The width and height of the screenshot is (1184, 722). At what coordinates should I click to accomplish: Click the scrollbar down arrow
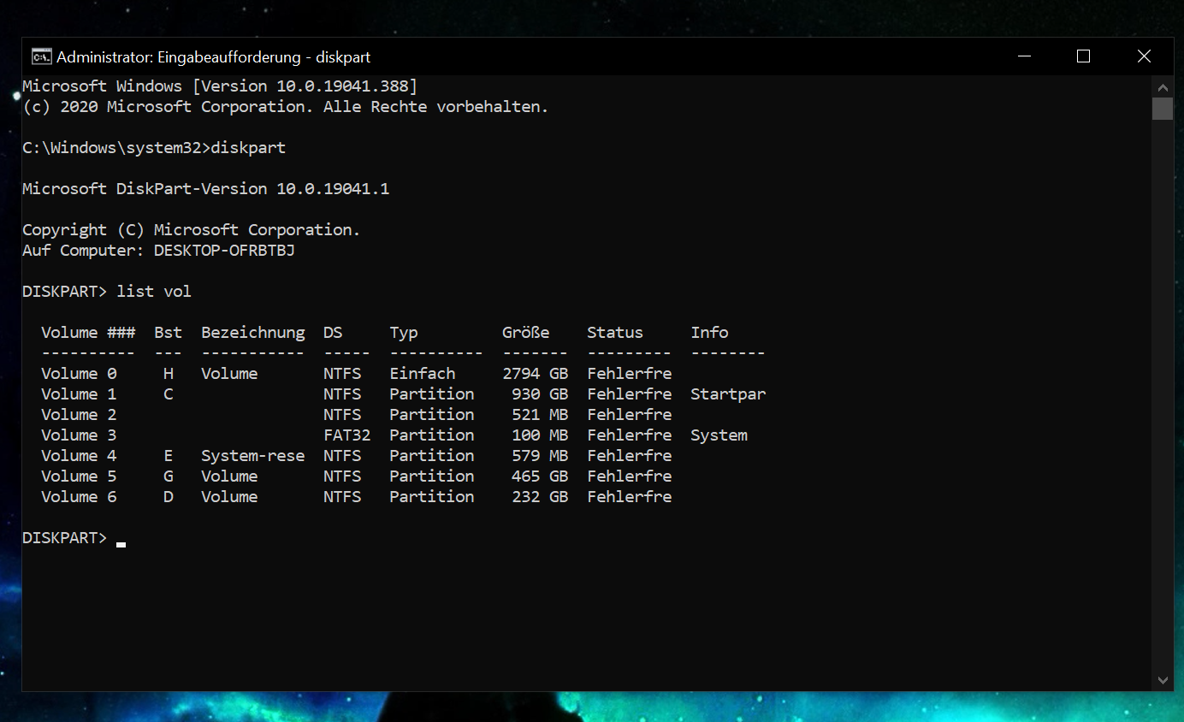pos(1163,680)
